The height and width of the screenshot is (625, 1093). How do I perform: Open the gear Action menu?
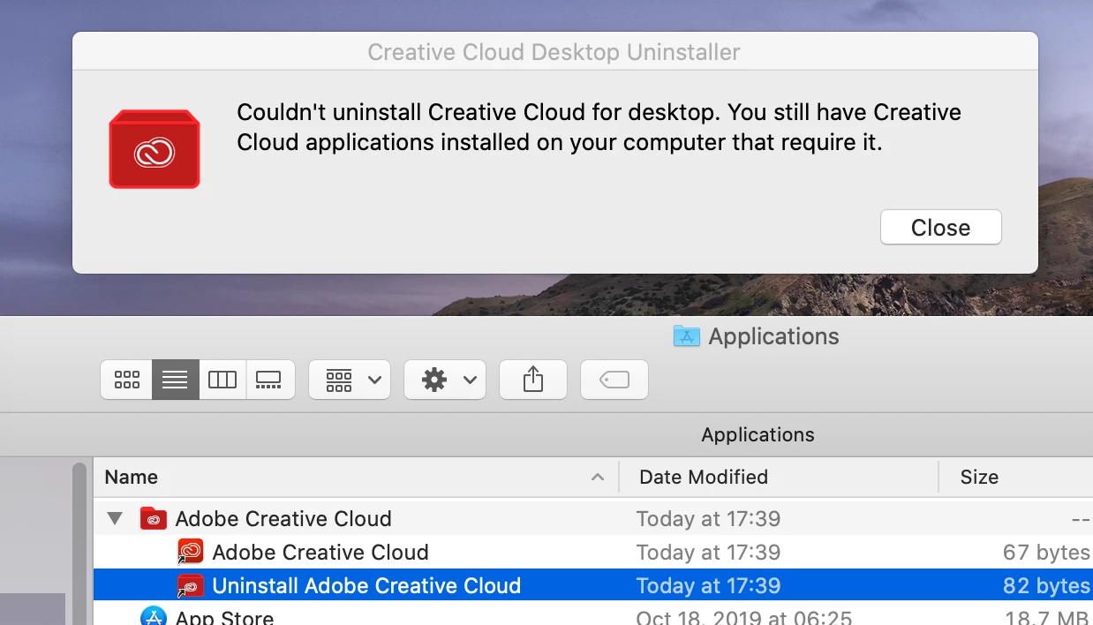click(445, 380)
